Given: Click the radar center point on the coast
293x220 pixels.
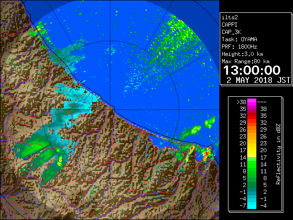Looking at the screenshot, I should (110, 110).
